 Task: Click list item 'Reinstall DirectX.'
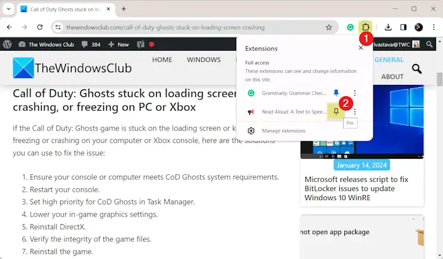point(58,227)
